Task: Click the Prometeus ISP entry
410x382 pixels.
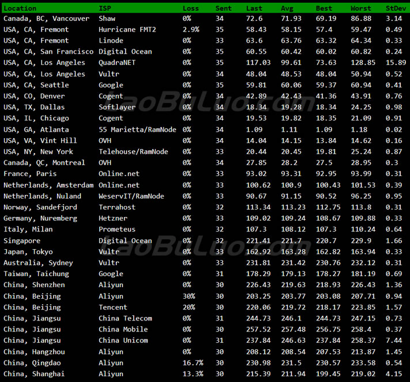Action: 117,230
